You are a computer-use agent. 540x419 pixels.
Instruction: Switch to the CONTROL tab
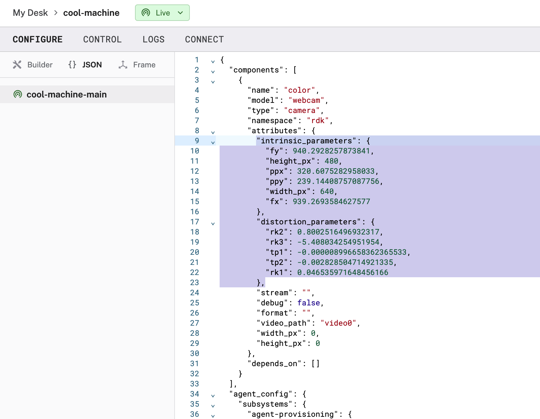[102, 39]
